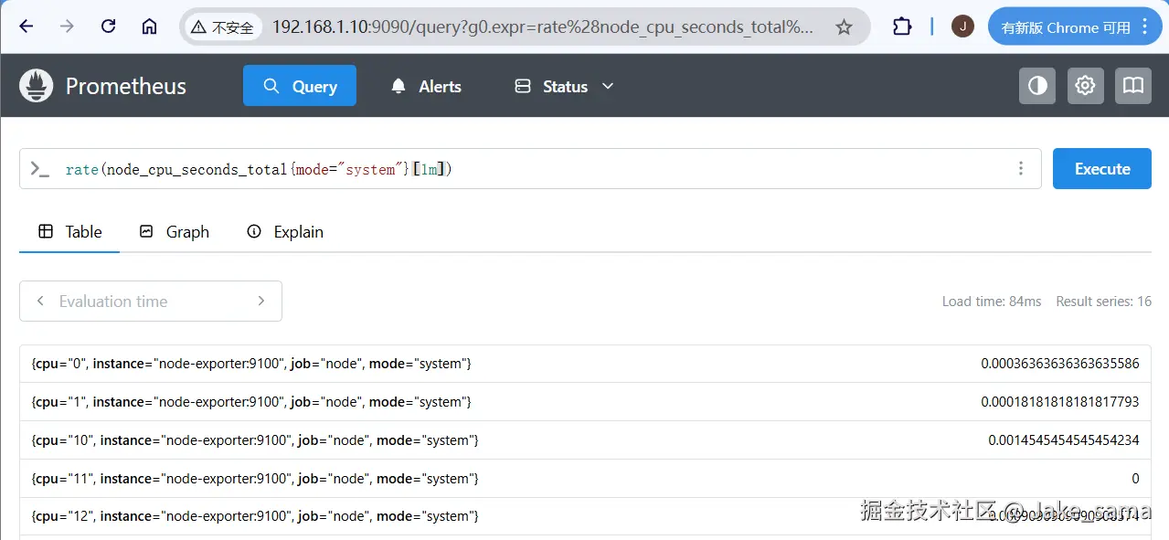Image resolution: width=1169 pixels, height=540 pixels.
Task: Click the Table grid icon
Action: pos(46,231)
